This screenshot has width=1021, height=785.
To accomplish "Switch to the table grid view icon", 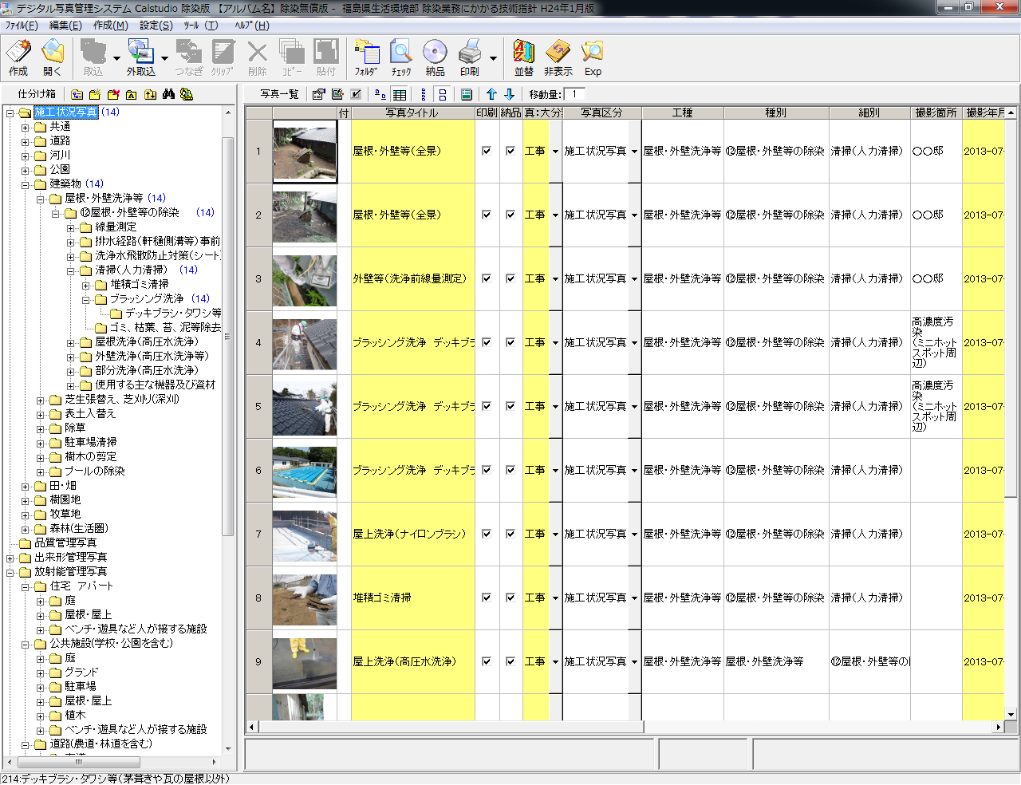I will (400, 94).
